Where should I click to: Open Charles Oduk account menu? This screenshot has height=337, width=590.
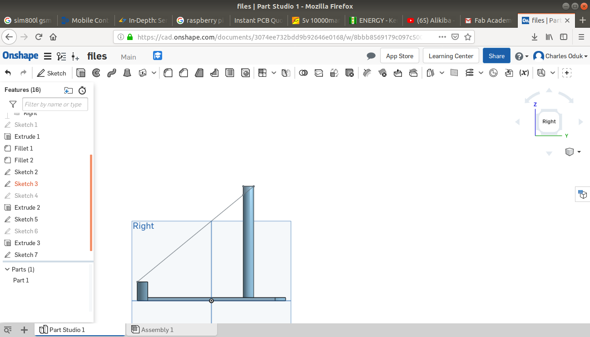click(560, 56)
